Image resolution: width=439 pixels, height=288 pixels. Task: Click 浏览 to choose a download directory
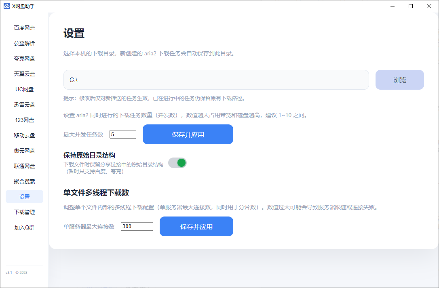pyautogui.click(x=399, y=80)
